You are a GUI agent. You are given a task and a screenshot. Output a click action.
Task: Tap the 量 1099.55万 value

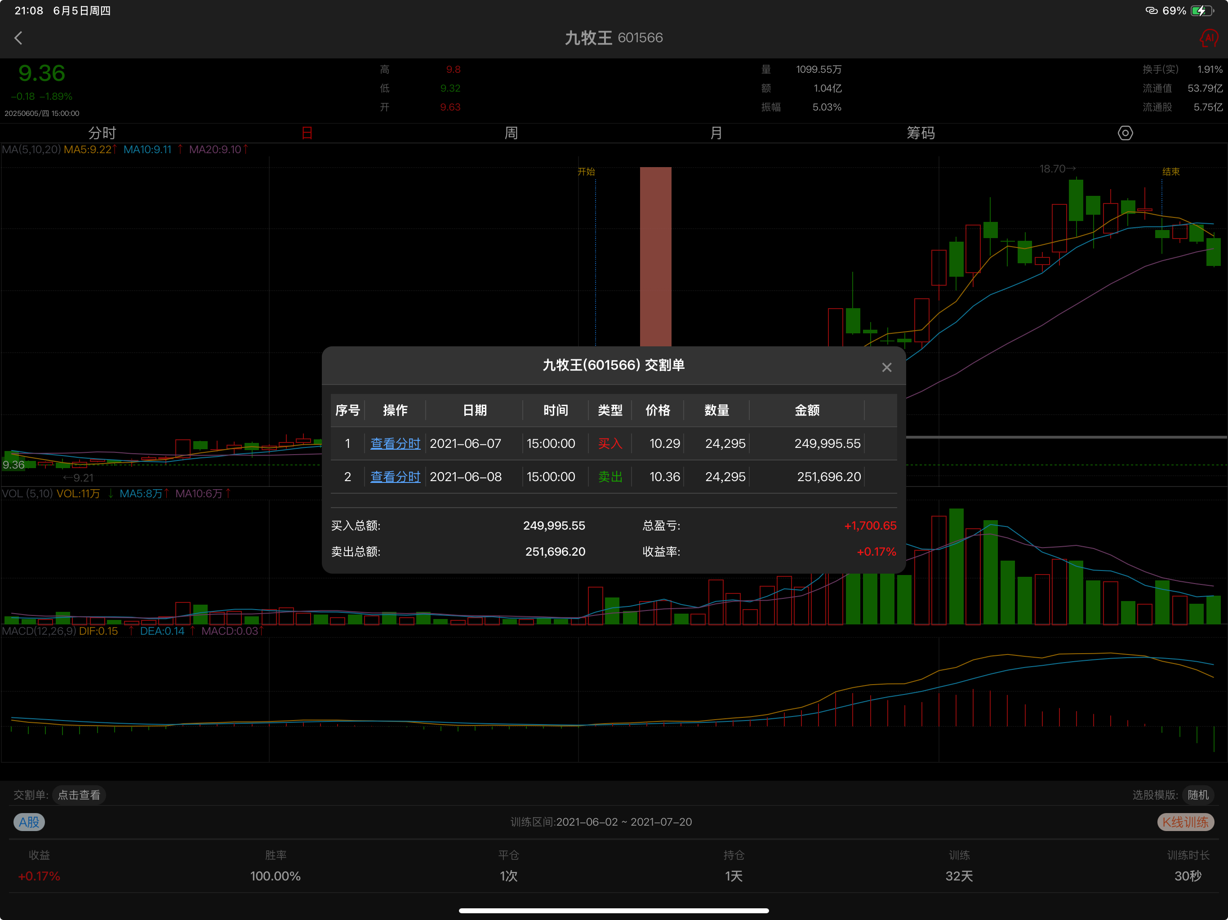(x=819, y=69)
